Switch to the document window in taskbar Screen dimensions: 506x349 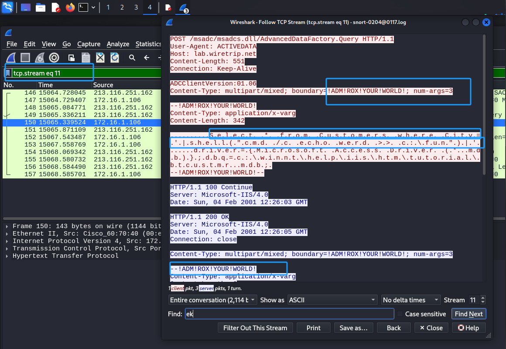coord(168,7)
